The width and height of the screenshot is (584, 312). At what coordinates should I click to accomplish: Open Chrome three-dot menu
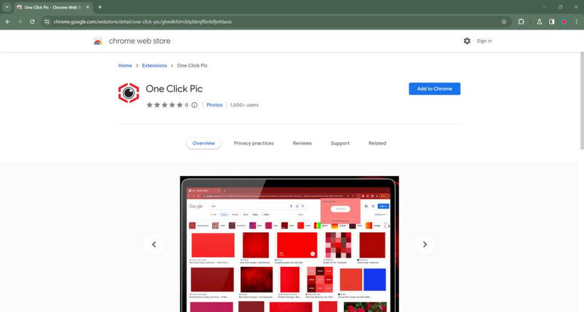coord(576,22)
